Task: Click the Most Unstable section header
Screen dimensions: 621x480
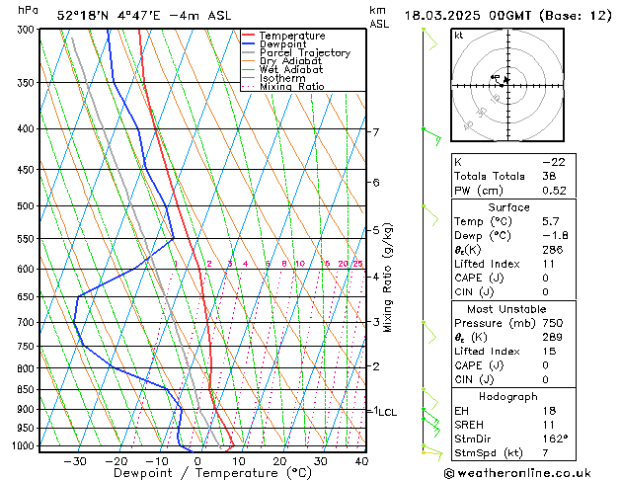Action: (x=506, y=309)
